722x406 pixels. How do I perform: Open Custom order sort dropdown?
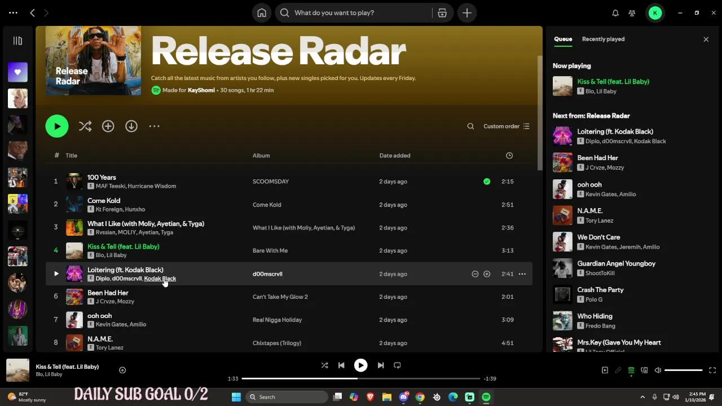click(x=507, y=126)
